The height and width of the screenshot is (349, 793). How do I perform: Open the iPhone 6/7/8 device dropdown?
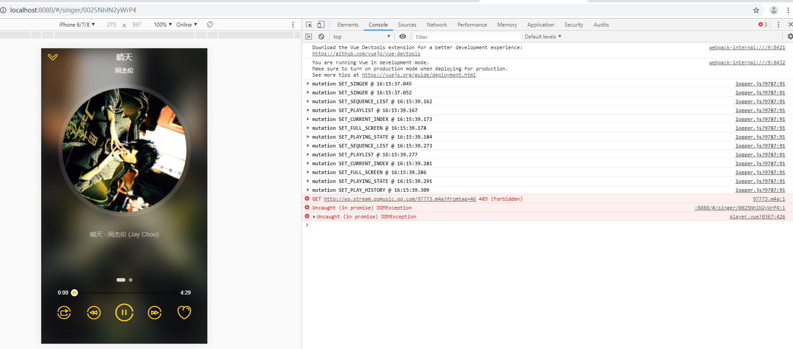coord(77,25)
